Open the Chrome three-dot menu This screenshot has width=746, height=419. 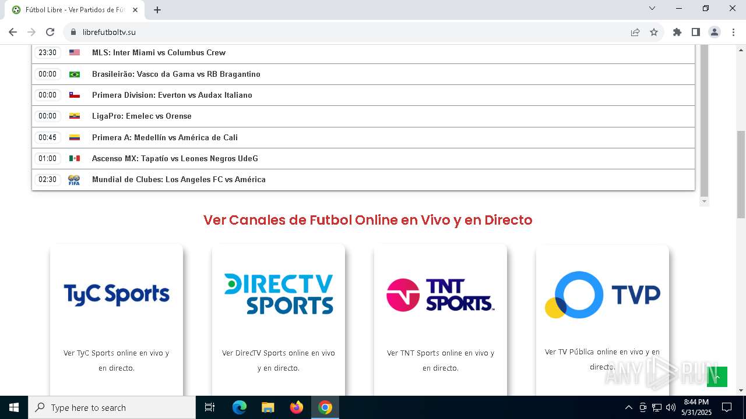[733, 32]
